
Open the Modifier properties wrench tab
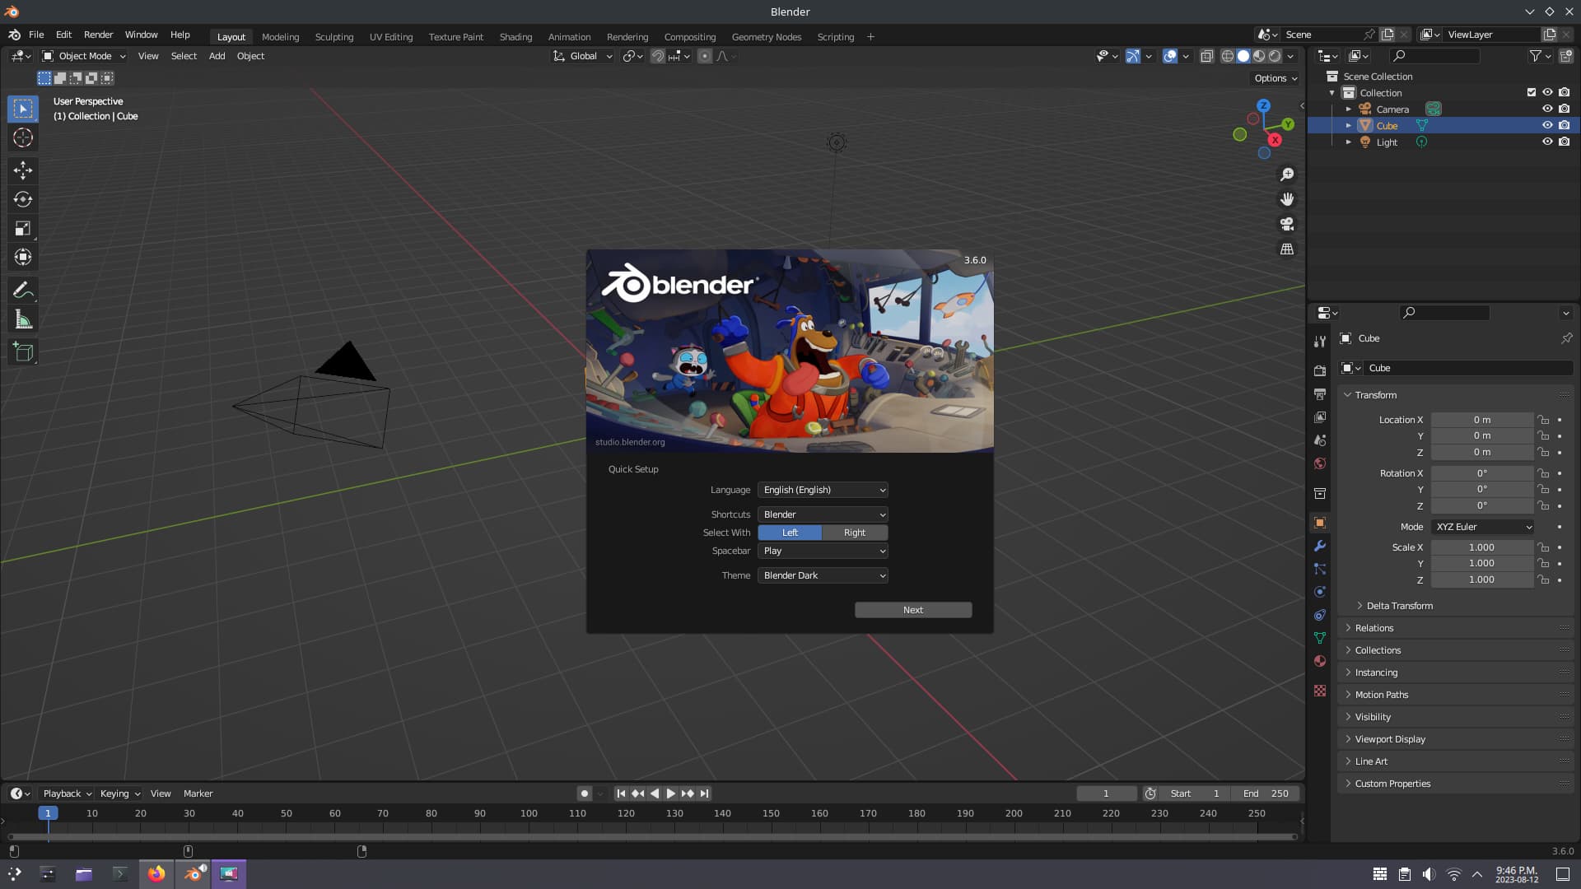coord(1320,546)
